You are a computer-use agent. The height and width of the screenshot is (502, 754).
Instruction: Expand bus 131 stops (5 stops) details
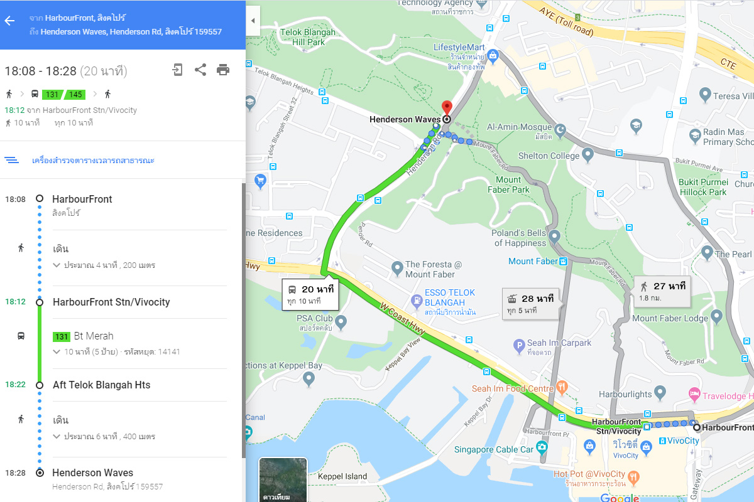tap(117, 351)
